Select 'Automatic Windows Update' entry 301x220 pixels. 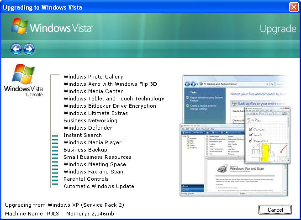[99, 186]
